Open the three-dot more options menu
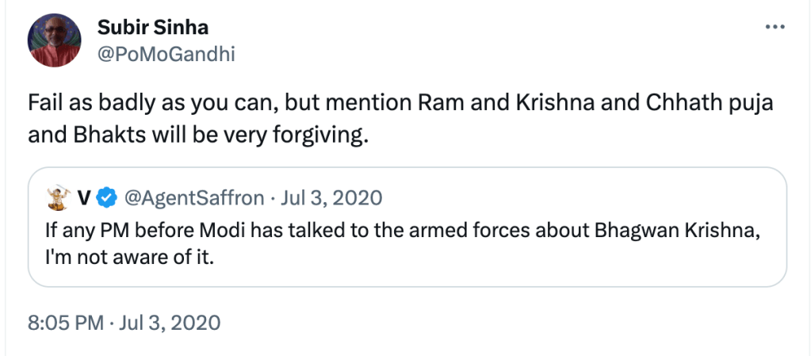The image size is (811, 356). 773,27
